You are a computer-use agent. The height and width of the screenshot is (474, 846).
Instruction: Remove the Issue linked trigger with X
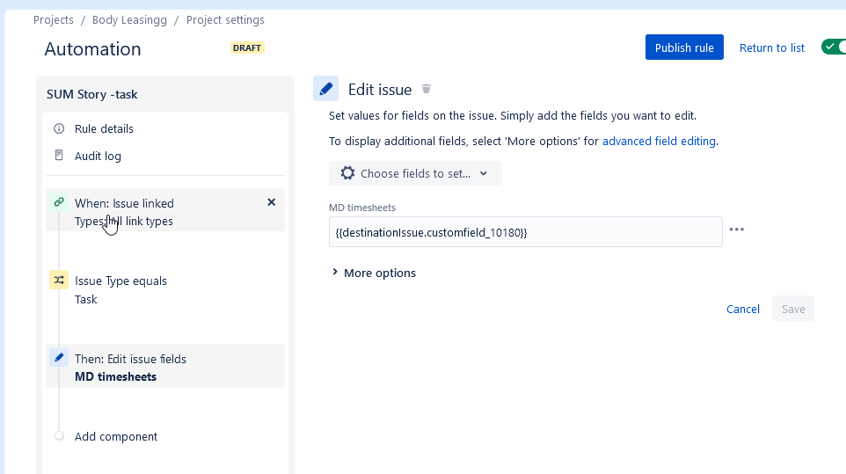click(x=272, y=202)
